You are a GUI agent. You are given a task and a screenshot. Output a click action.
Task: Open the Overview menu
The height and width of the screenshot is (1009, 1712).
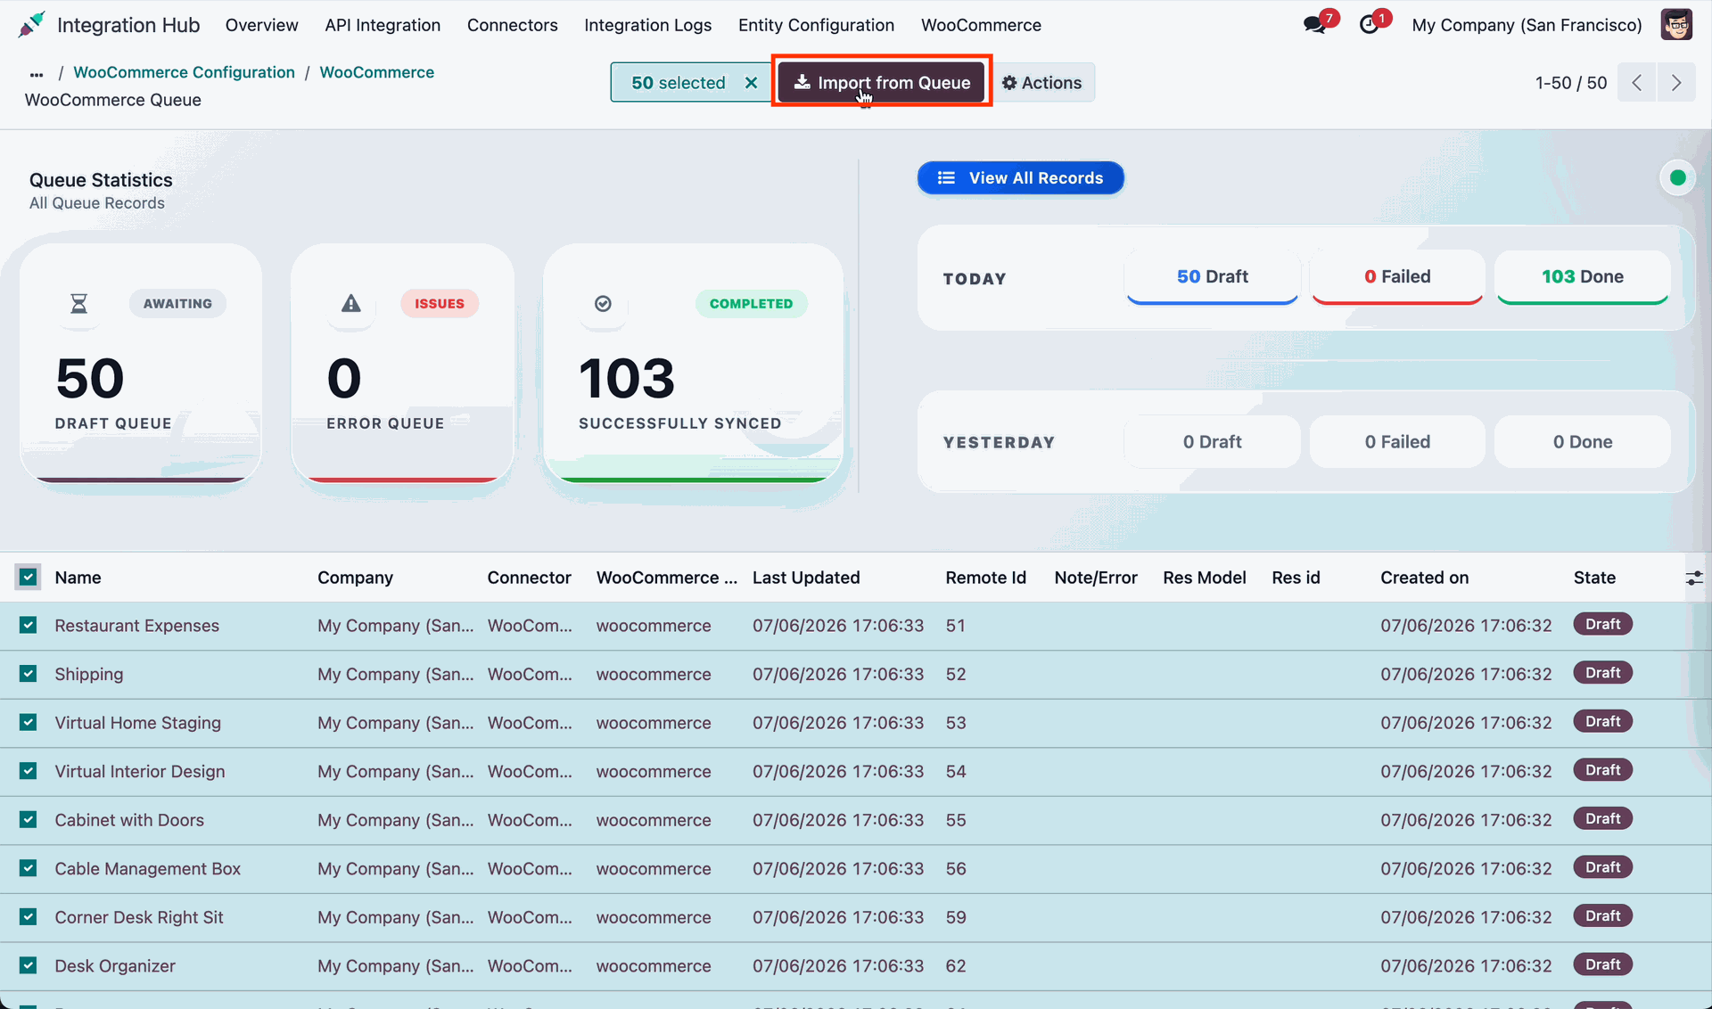[261, 25]
